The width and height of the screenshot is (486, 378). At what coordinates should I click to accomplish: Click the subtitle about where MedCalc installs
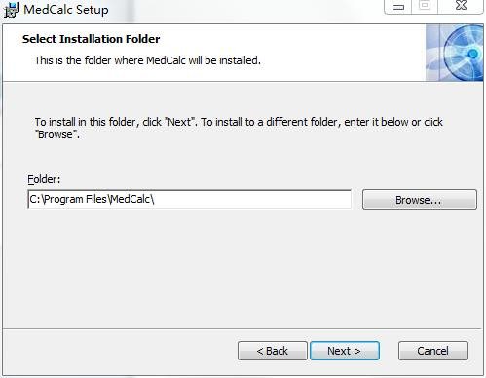[x=148, y=60]
